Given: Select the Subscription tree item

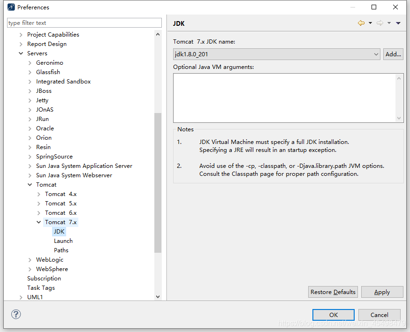Looking at the screenshot, I should [44, 279].
